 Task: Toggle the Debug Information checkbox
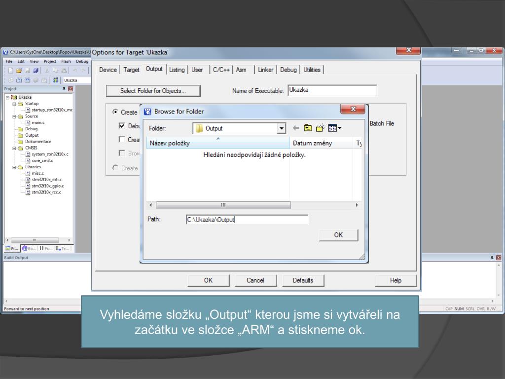[122, 126]
